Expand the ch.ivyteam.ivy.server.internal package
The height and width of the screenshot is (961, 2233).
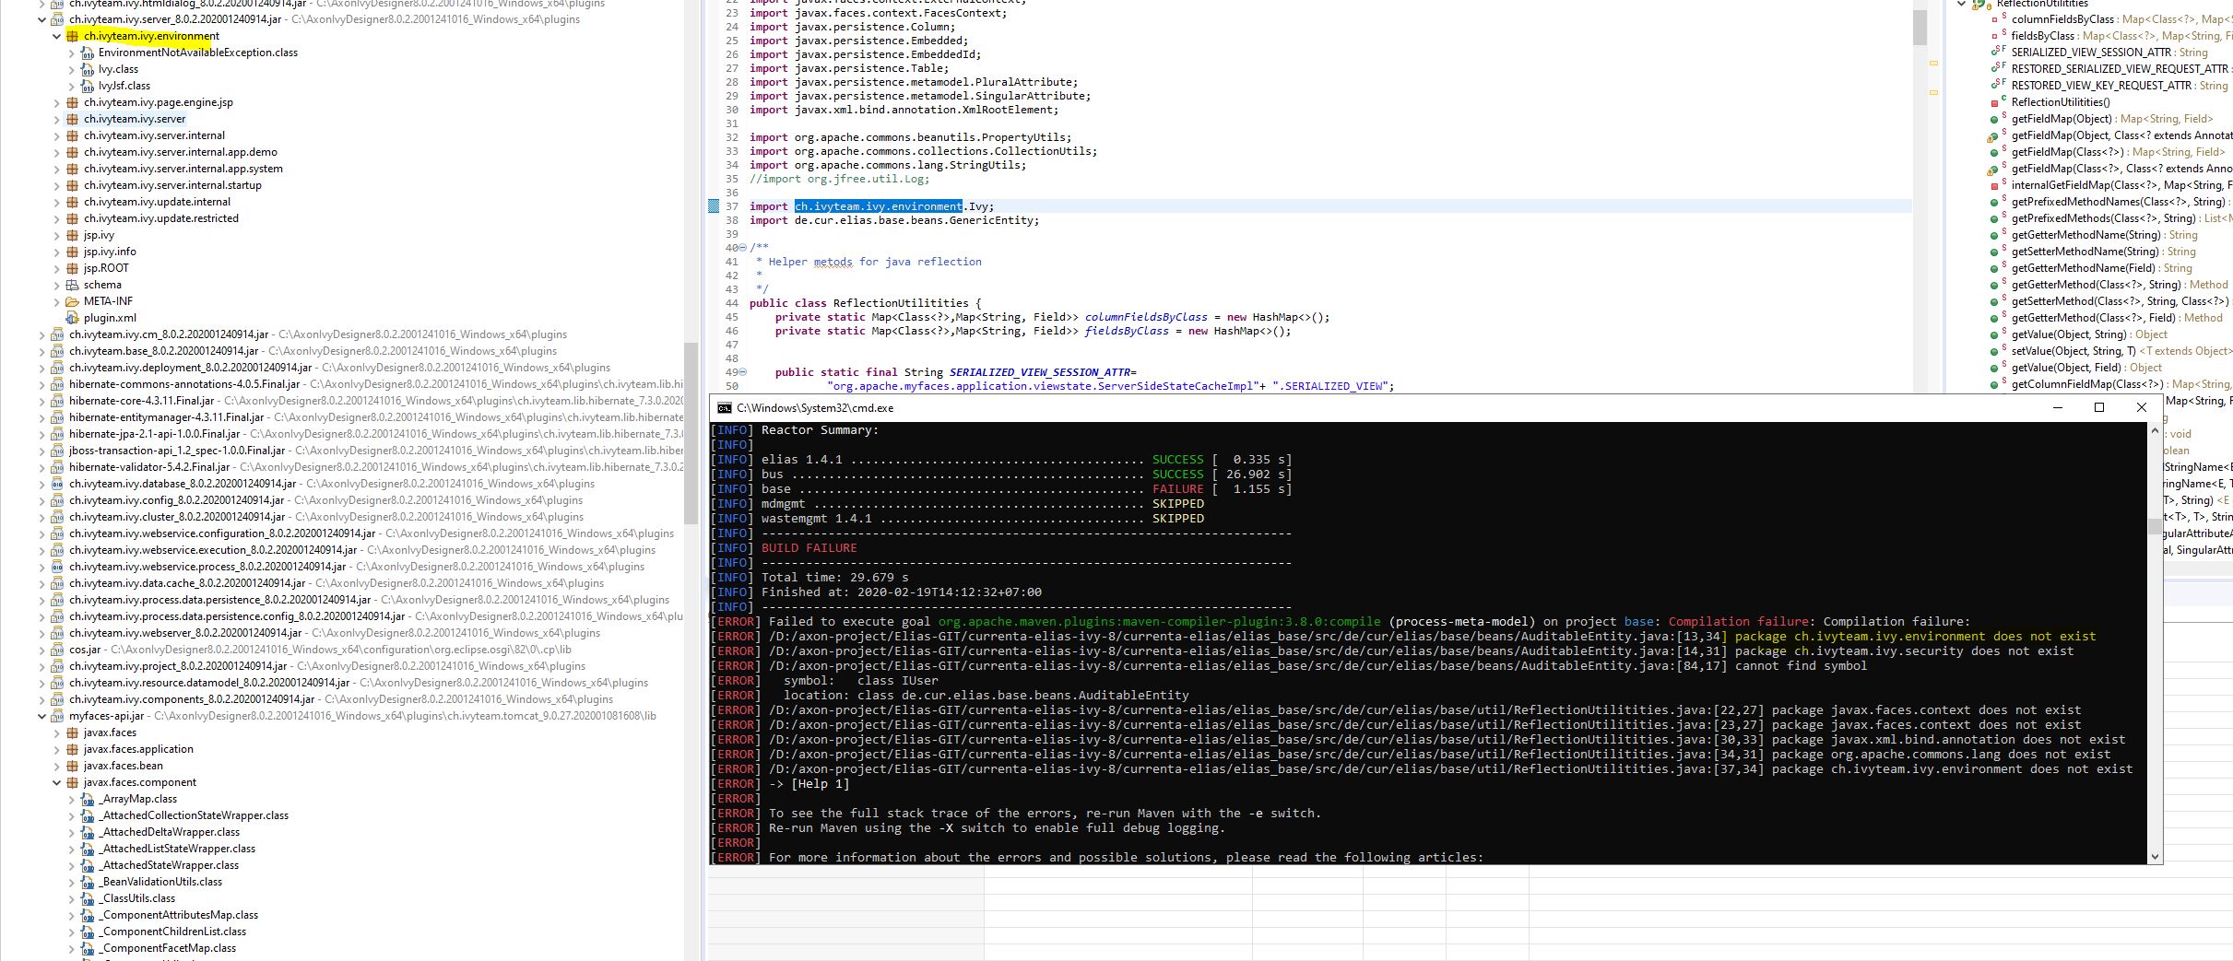(x=56, y=135)
